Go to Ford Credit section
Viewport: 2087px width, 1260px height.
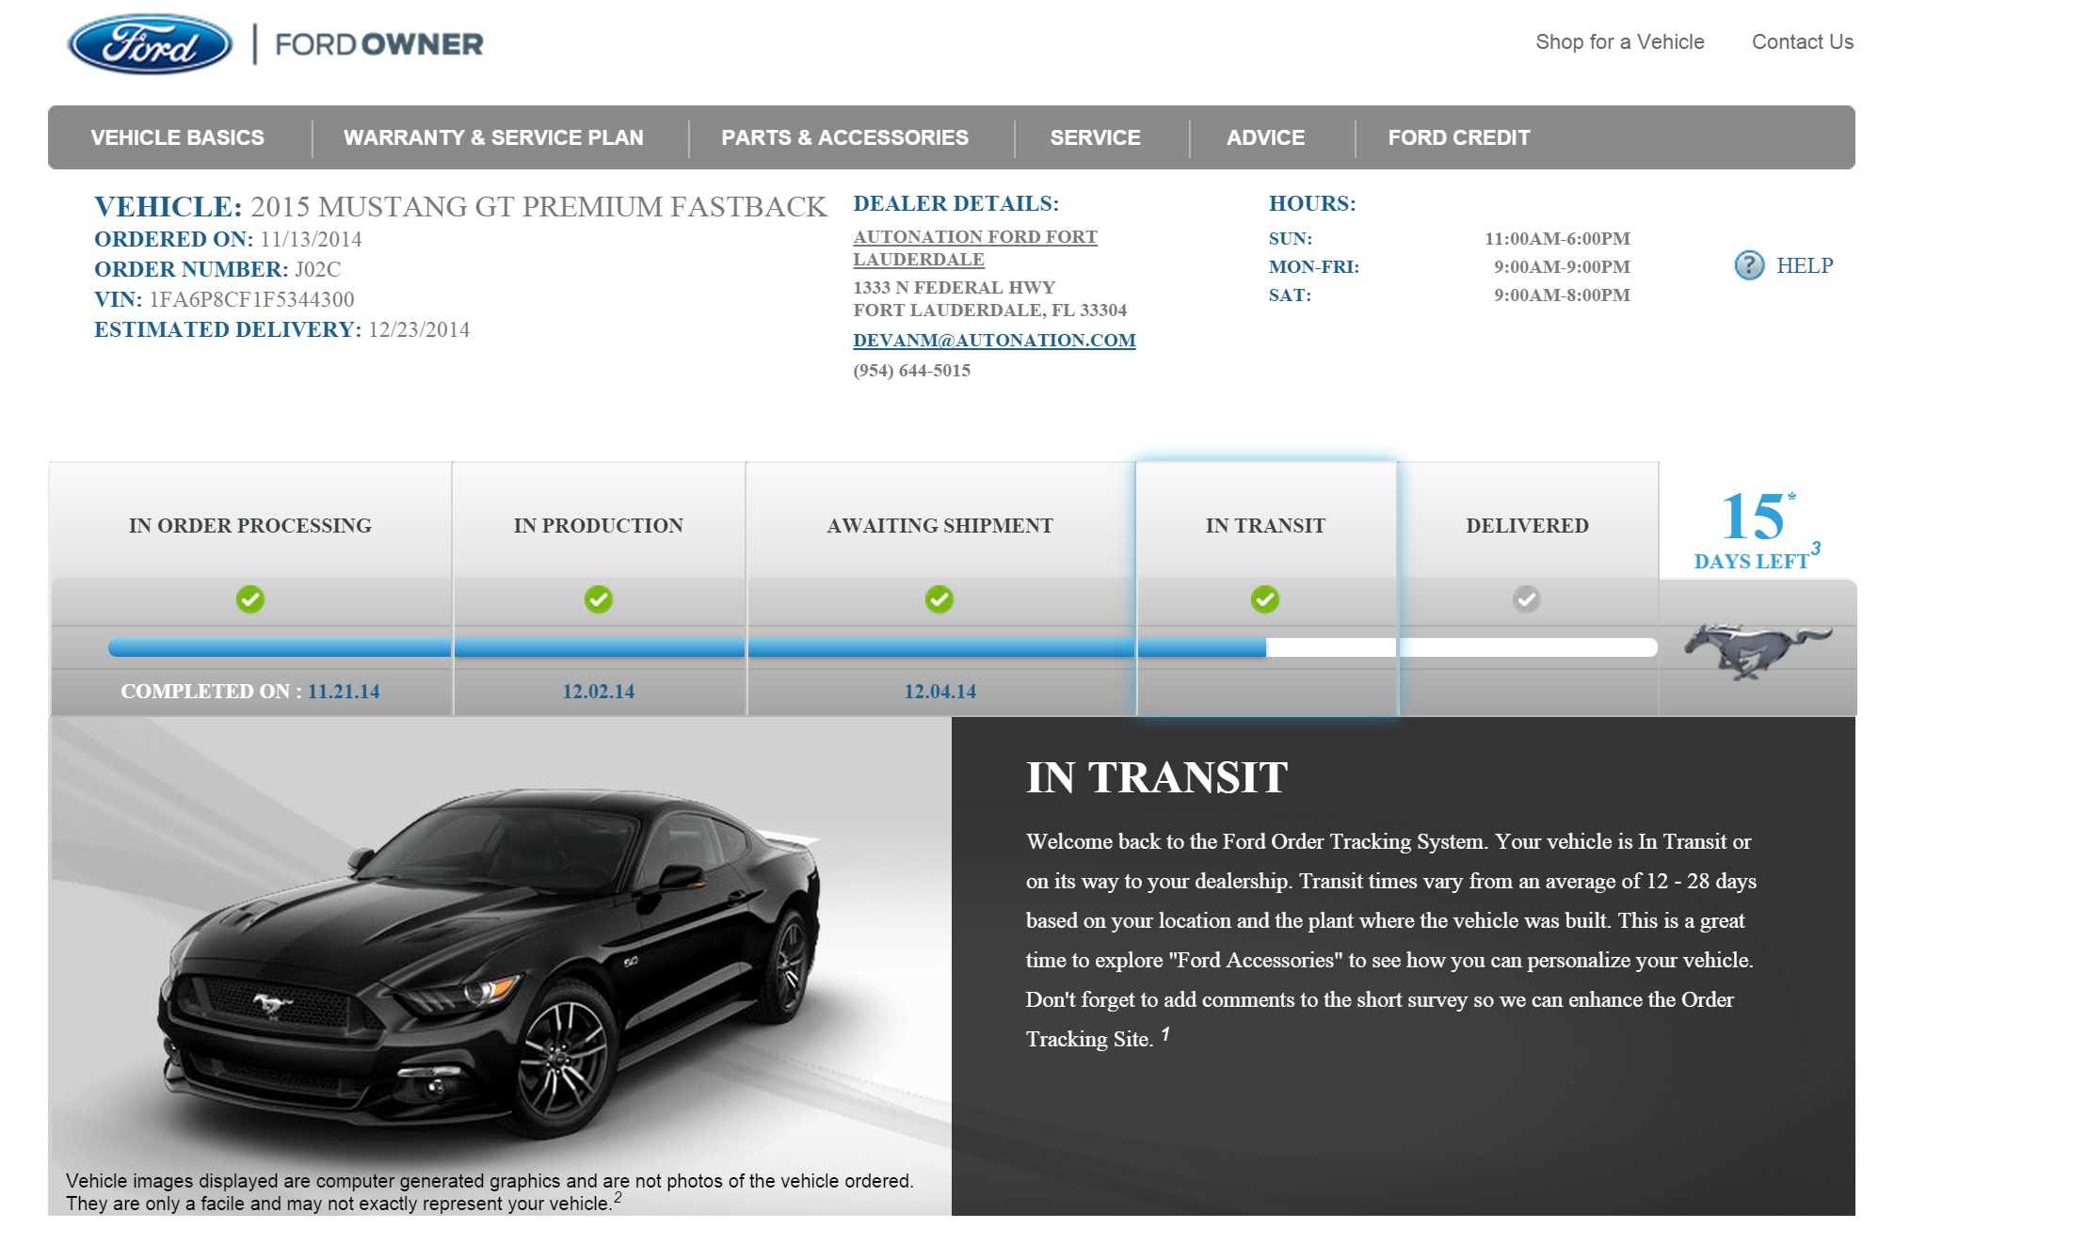1458,137
